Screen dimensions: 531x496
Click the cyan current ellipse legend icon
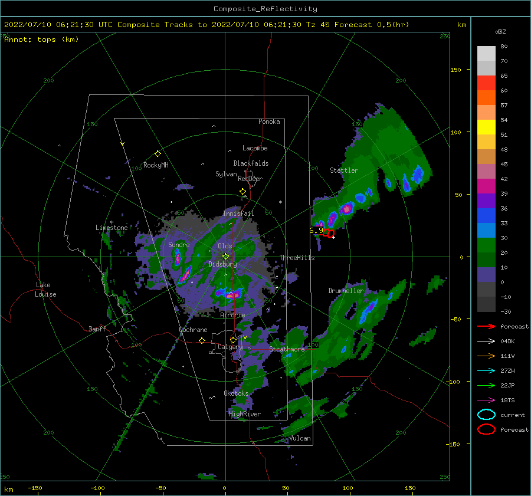click(486, 415)
